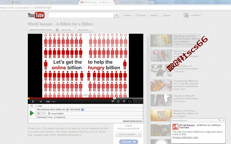Click the watch later clock icon

tap(124, 102)
